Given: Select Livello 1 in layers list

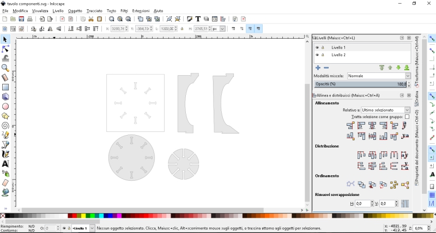Looking at the screenshot, I should (362, 47).
